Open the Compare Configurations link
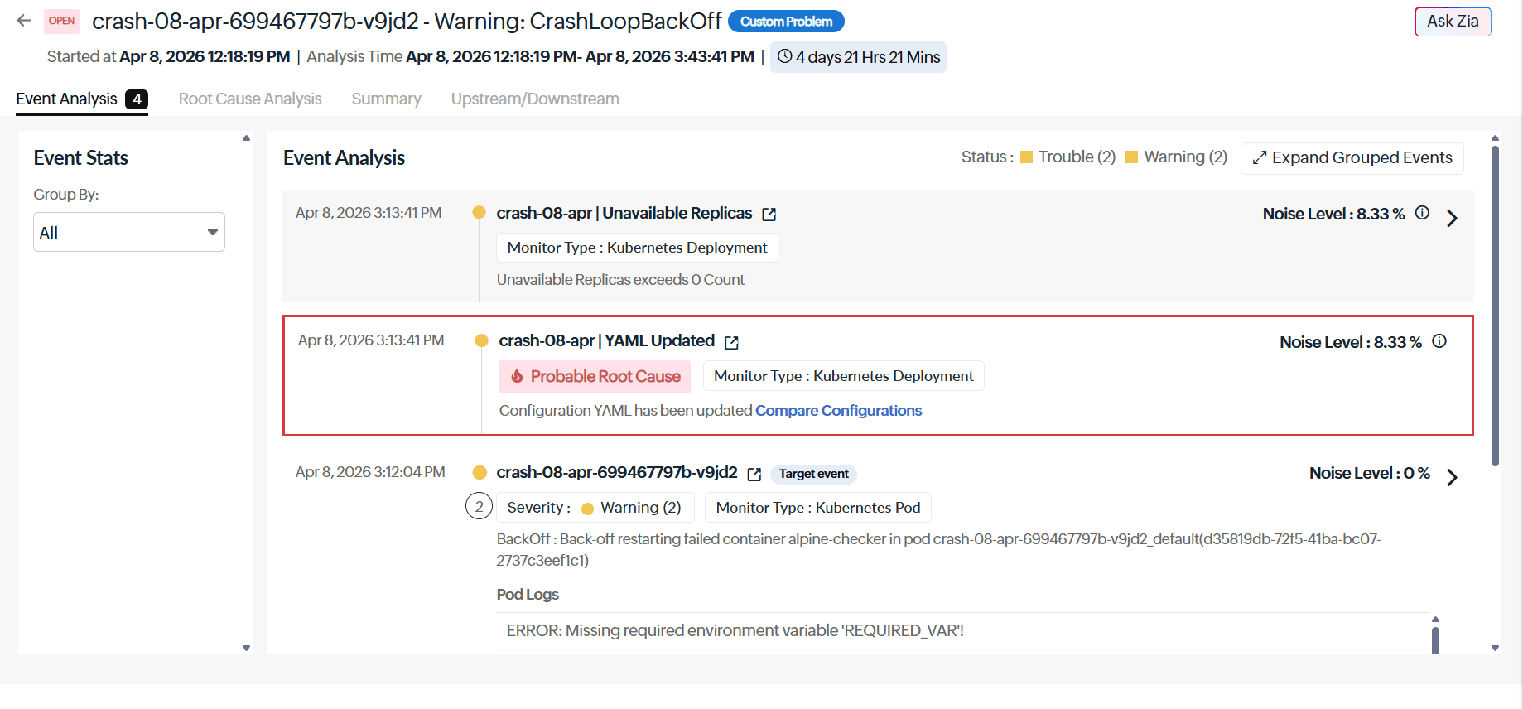This screenshot has width=1523, height=709. [x=838, y=411]
